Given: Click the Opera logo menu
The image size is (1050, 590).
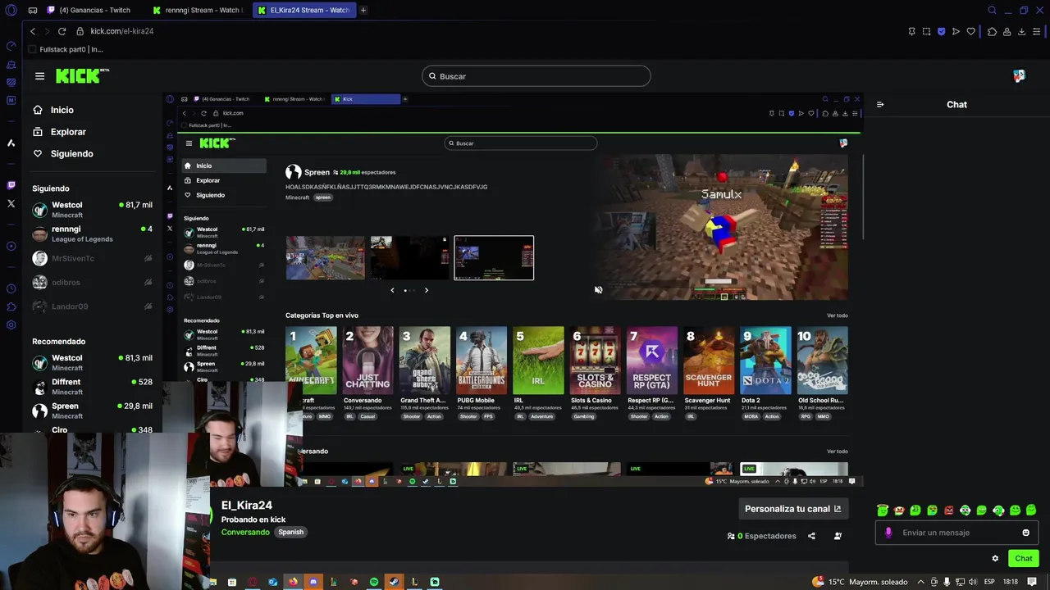Looking at the screenshot, I should pyautogui.click(x=11, y=10).
